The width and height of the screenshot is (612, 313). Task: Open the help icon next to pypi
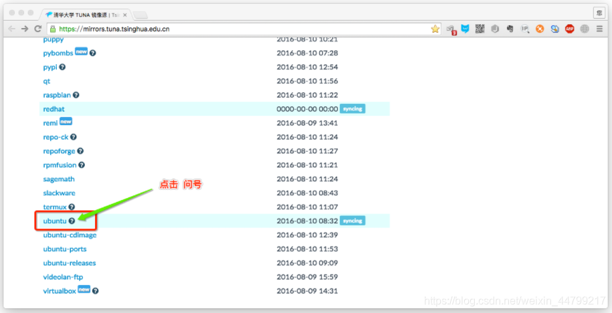62,67
